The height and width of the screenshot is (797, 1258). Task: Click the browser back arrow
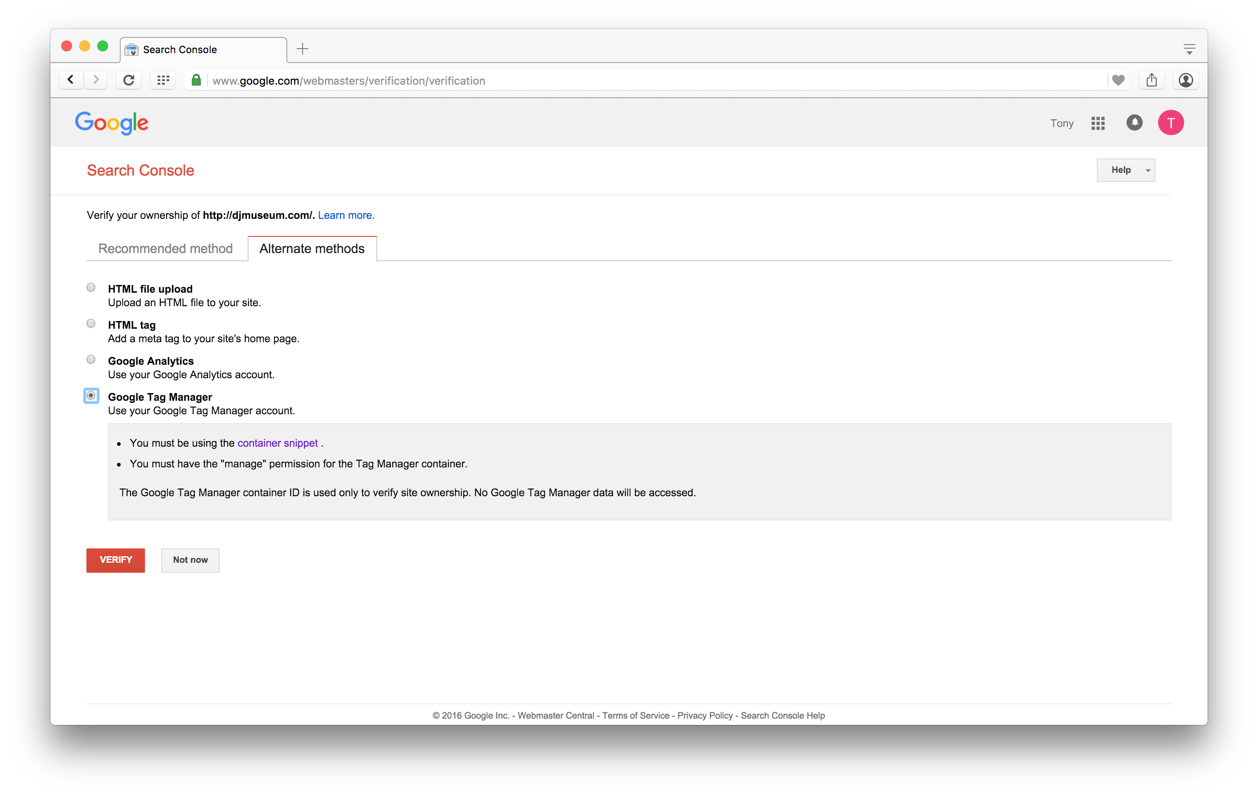point(71,80)
